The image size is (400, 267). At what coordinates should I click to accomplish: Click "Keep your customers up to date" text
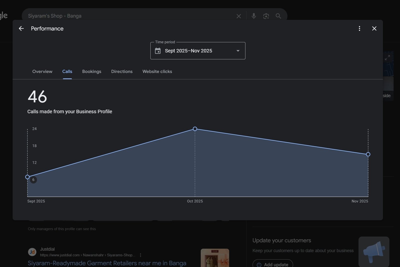click(303, 251)
